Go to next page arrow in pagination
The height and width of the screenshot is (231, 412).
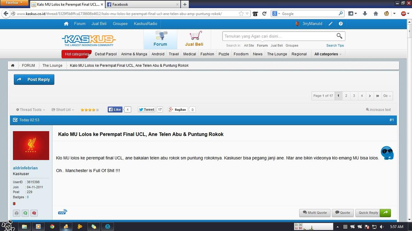pyautogui.click(x=370, y=96)
